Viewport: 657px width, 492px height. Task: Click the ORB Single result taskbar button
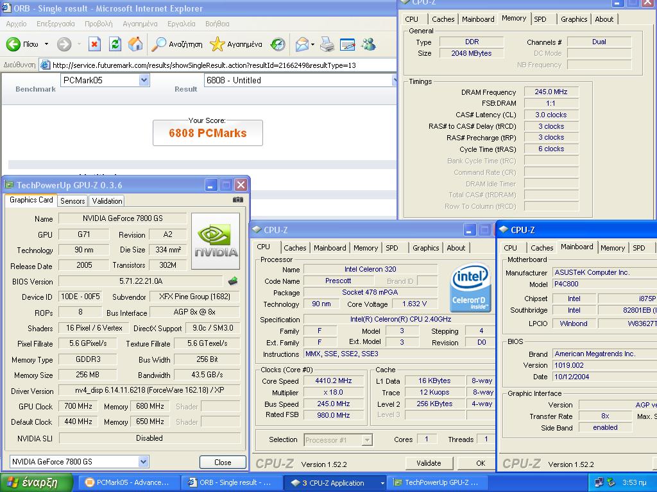point(232,482)
